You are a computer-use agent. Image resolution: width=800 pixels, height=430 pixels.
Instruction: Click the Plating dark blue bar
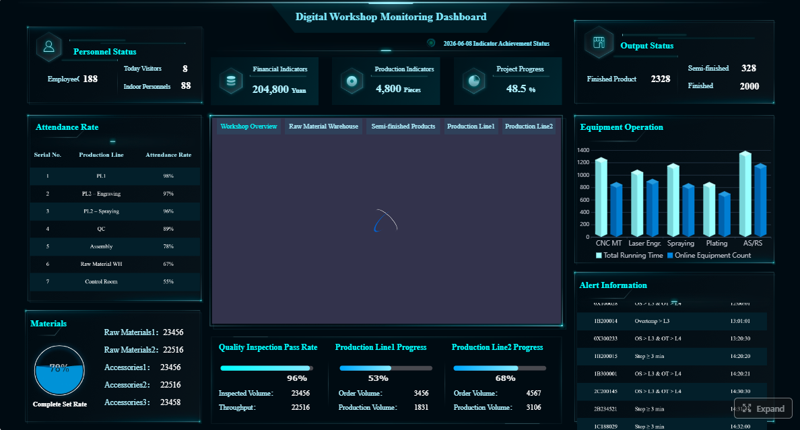point(725,214)
